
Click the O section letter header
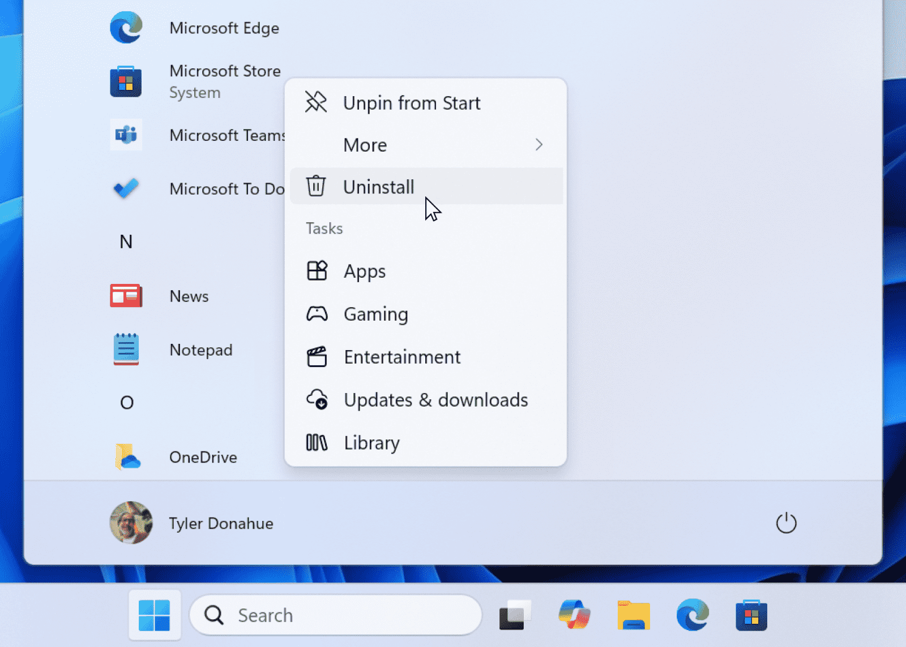126,402
